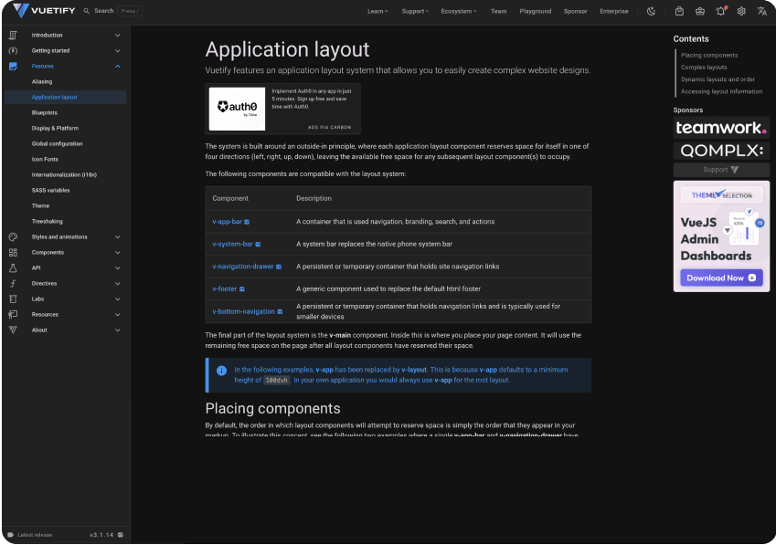Click the Support sponsor button
This screenshot has width=776, height=545.
click(721, 170)
